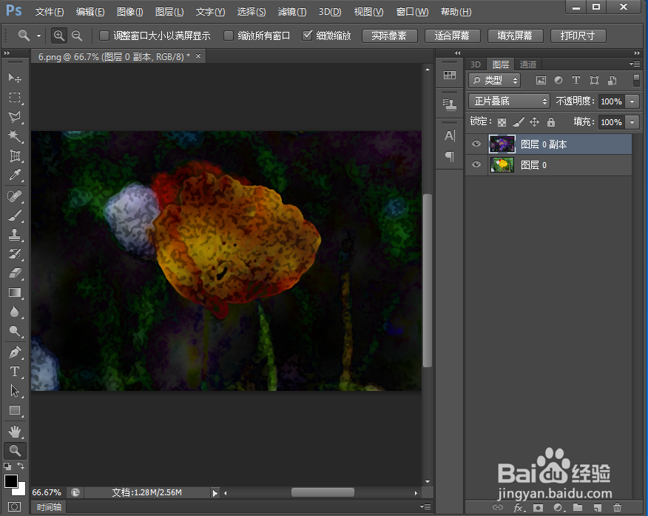Toggle adjustment layer filter icon
648x516 pixels.
click(x=558, y=80)
